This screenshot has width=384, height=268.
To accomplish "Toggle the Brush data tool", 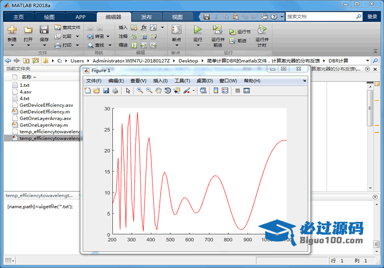I will point(186,91).
